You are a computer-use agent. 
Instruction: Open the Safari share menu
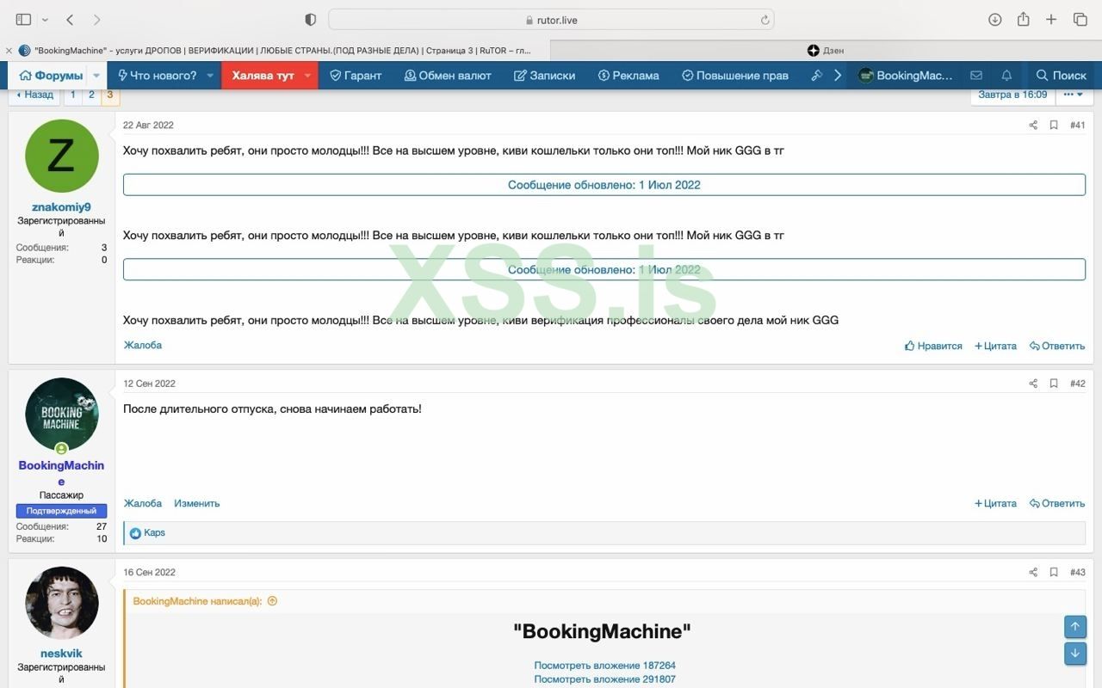pos(1024,19)
